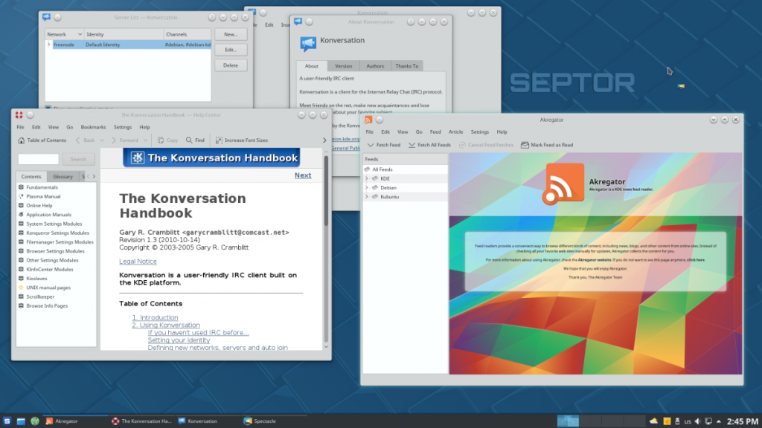Click the Help Center search input field
Image resolution: width=762 pixels, height=428 pixels.
[x=38, y=159]
